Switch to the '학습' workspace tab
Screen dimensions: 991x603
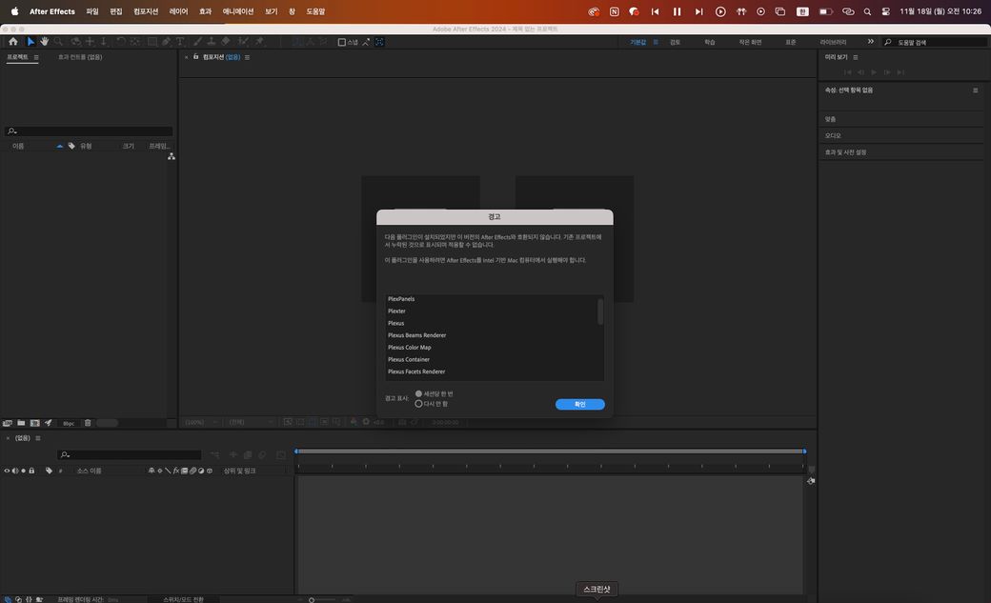click(709, 42)
